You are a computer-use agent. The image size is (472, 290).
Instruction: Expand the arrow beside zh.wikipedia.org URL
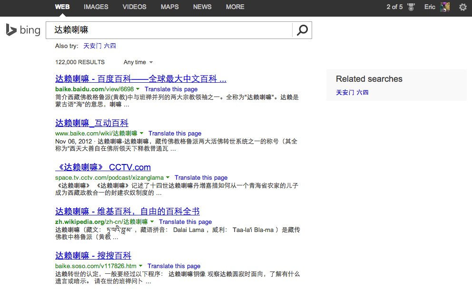point(152,222)
